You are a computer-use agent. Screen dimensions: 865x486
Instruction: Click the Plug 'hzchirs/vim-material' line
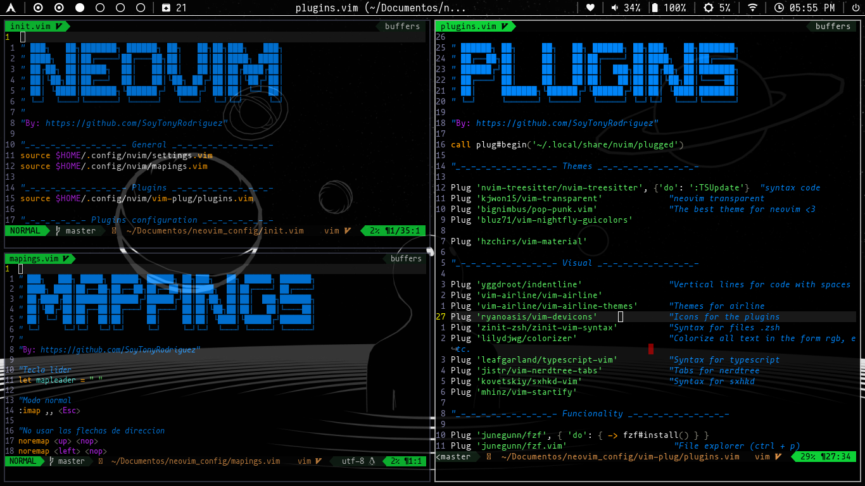click(x=519, y=242)
